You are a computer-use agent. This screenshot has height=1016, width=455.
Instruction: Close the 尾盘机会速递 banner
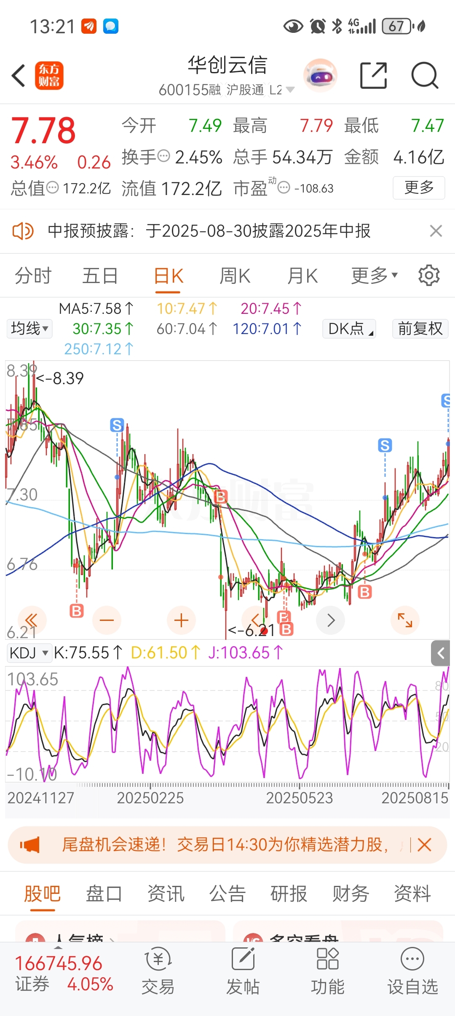coord(424,845)
